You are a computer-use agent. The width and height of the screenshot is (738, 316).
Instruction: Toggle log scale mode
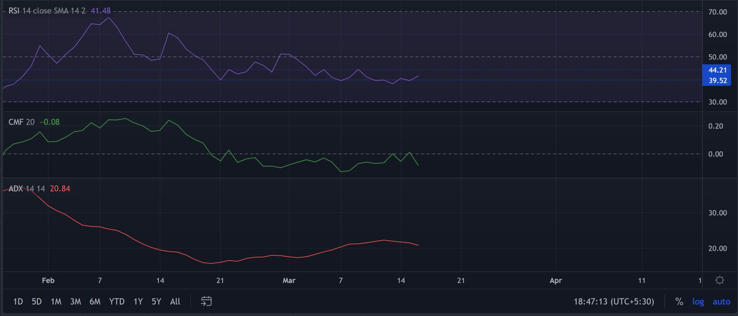pyautogui.click(x=698, y=302)
